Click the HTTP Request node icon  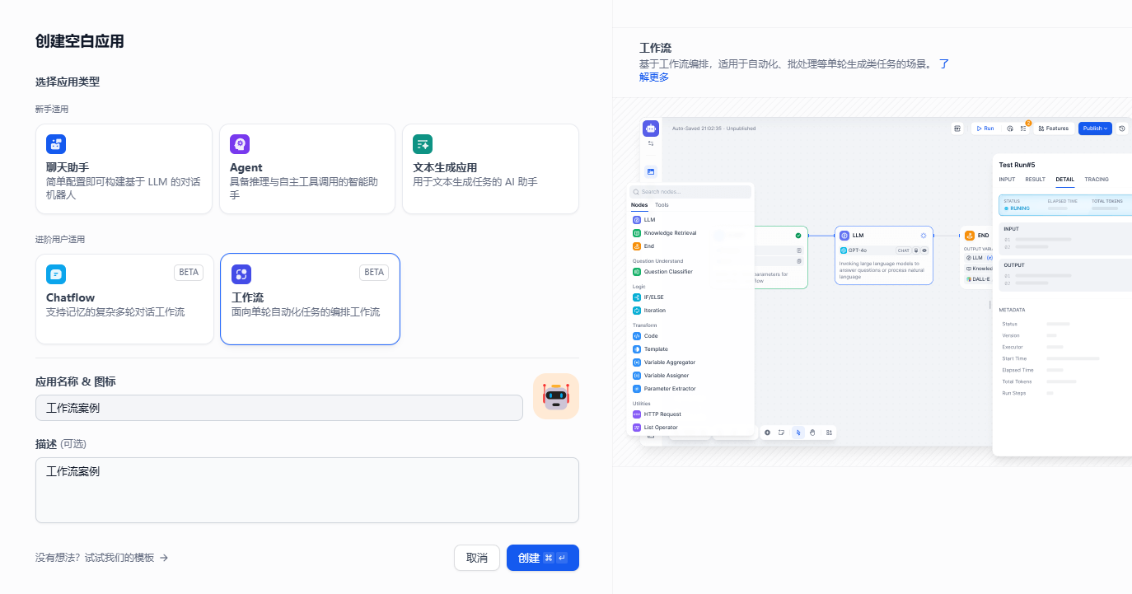coord(637,414)
